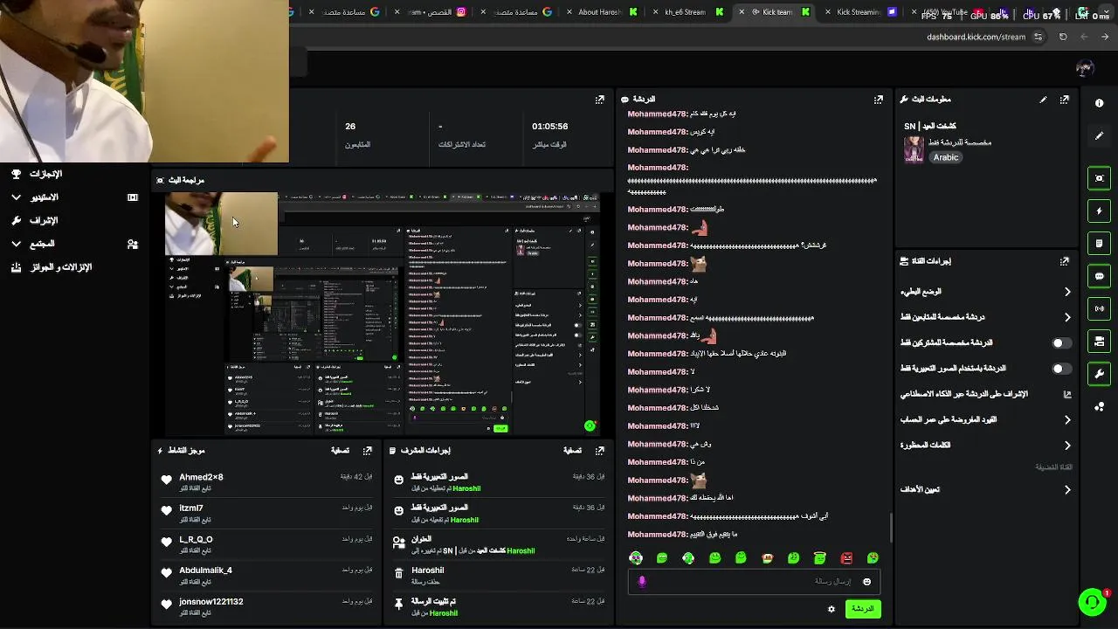Click the stream preview thumbnail
The width and height of the screenshot is (1118, 629).
(x=383, y=314)
